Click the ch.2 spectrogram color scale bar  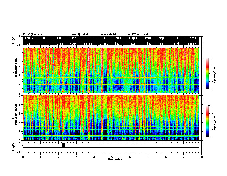207,121
